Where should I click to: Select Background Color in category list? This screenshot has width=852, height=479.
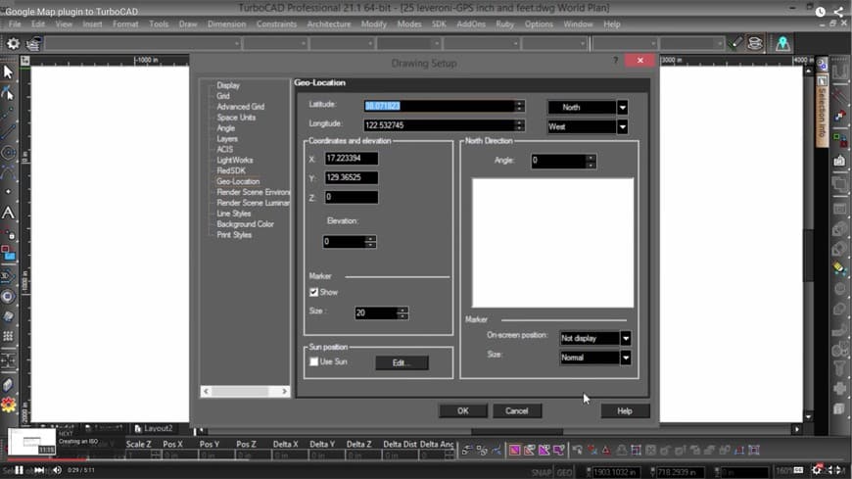point(245,224)
